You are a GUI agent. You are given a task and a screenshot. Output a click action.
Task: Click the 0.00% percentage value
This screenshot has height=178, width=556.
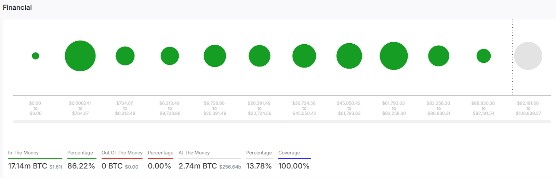160,166
